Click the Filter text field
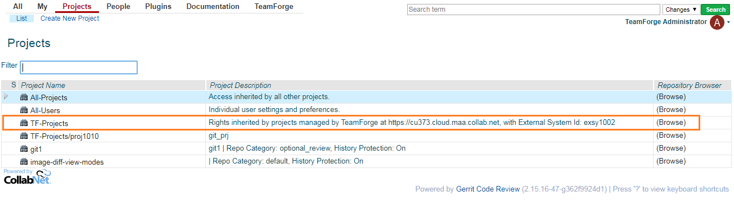Viewport: 734px width, 205px height. click(79, 67)
